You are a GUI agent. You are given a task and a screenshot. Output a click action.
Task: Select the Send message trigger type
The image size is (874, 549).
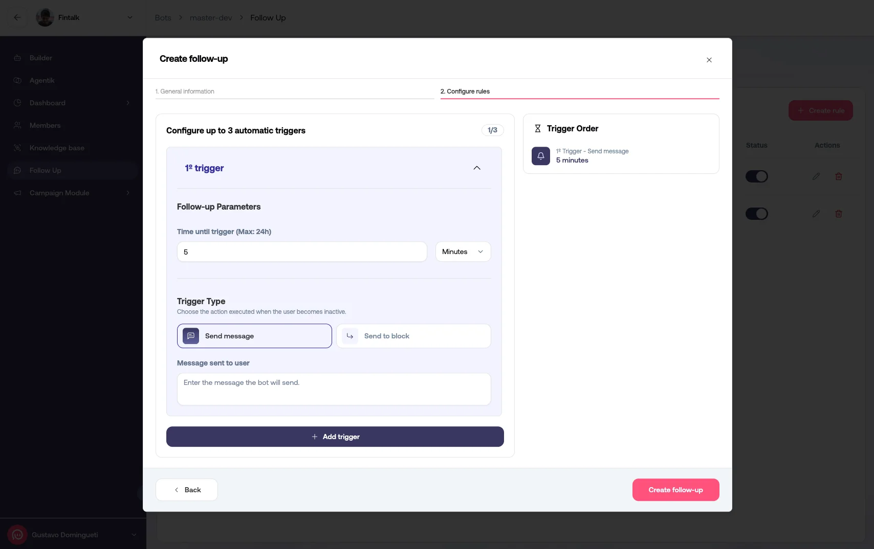[x=254, y=336]
